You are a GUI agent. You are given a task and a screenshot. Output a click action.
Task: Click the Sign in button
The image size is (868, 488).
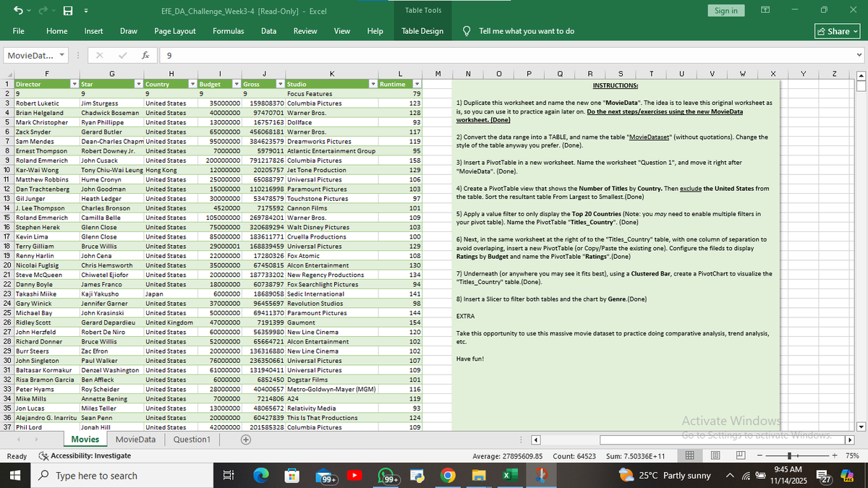pyautogui.click(x=726, y=10)
